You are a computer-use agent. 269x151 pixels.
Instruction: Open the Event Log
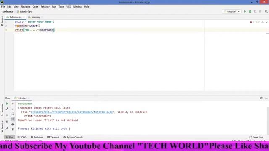[256, 137]
